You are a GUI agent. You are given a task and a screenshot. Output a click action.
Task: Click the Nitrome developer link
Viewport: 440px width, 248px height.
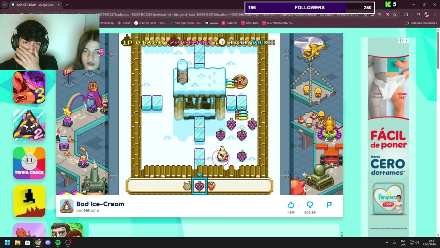pos(91,210)
